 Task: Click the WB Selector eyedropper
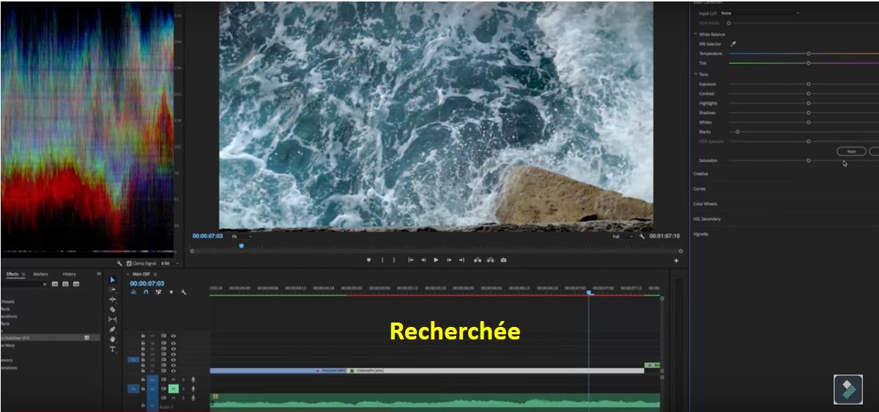click(x=733, y=44)
